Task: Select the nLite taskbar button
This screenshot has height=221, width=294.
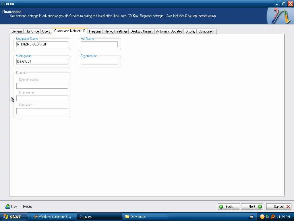Action: coord(99,217)
